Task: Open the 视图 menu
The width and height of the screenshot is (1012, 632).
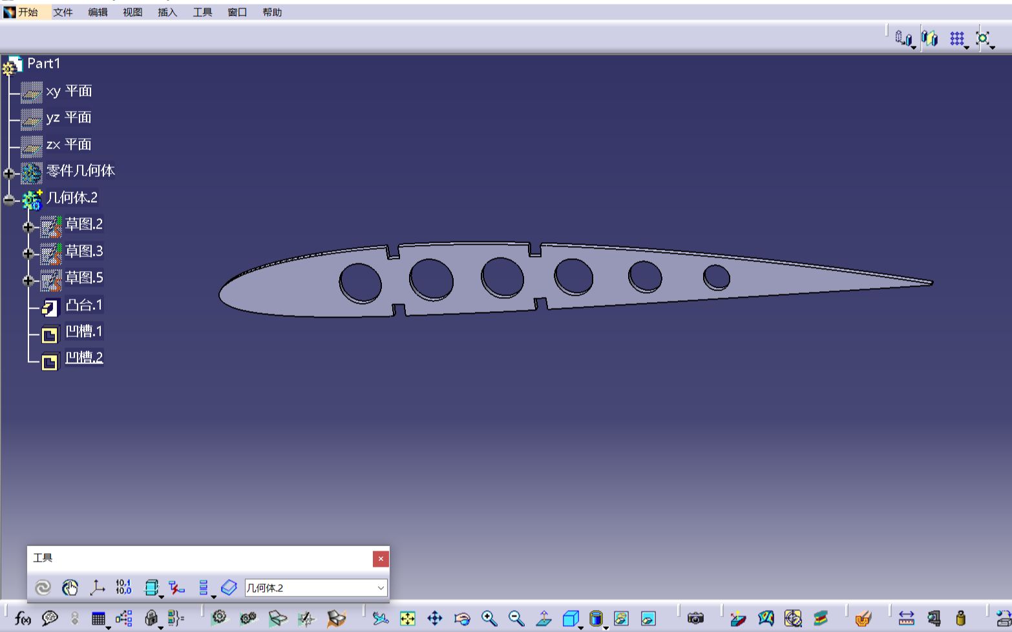Action: [x=132, y=12]
